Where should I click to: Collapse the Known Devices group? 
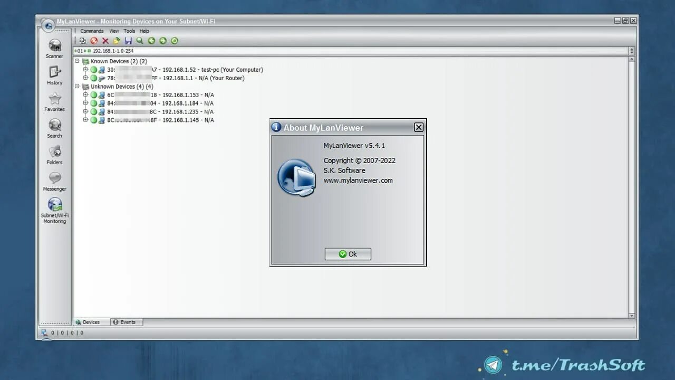[x=77, y=61]
